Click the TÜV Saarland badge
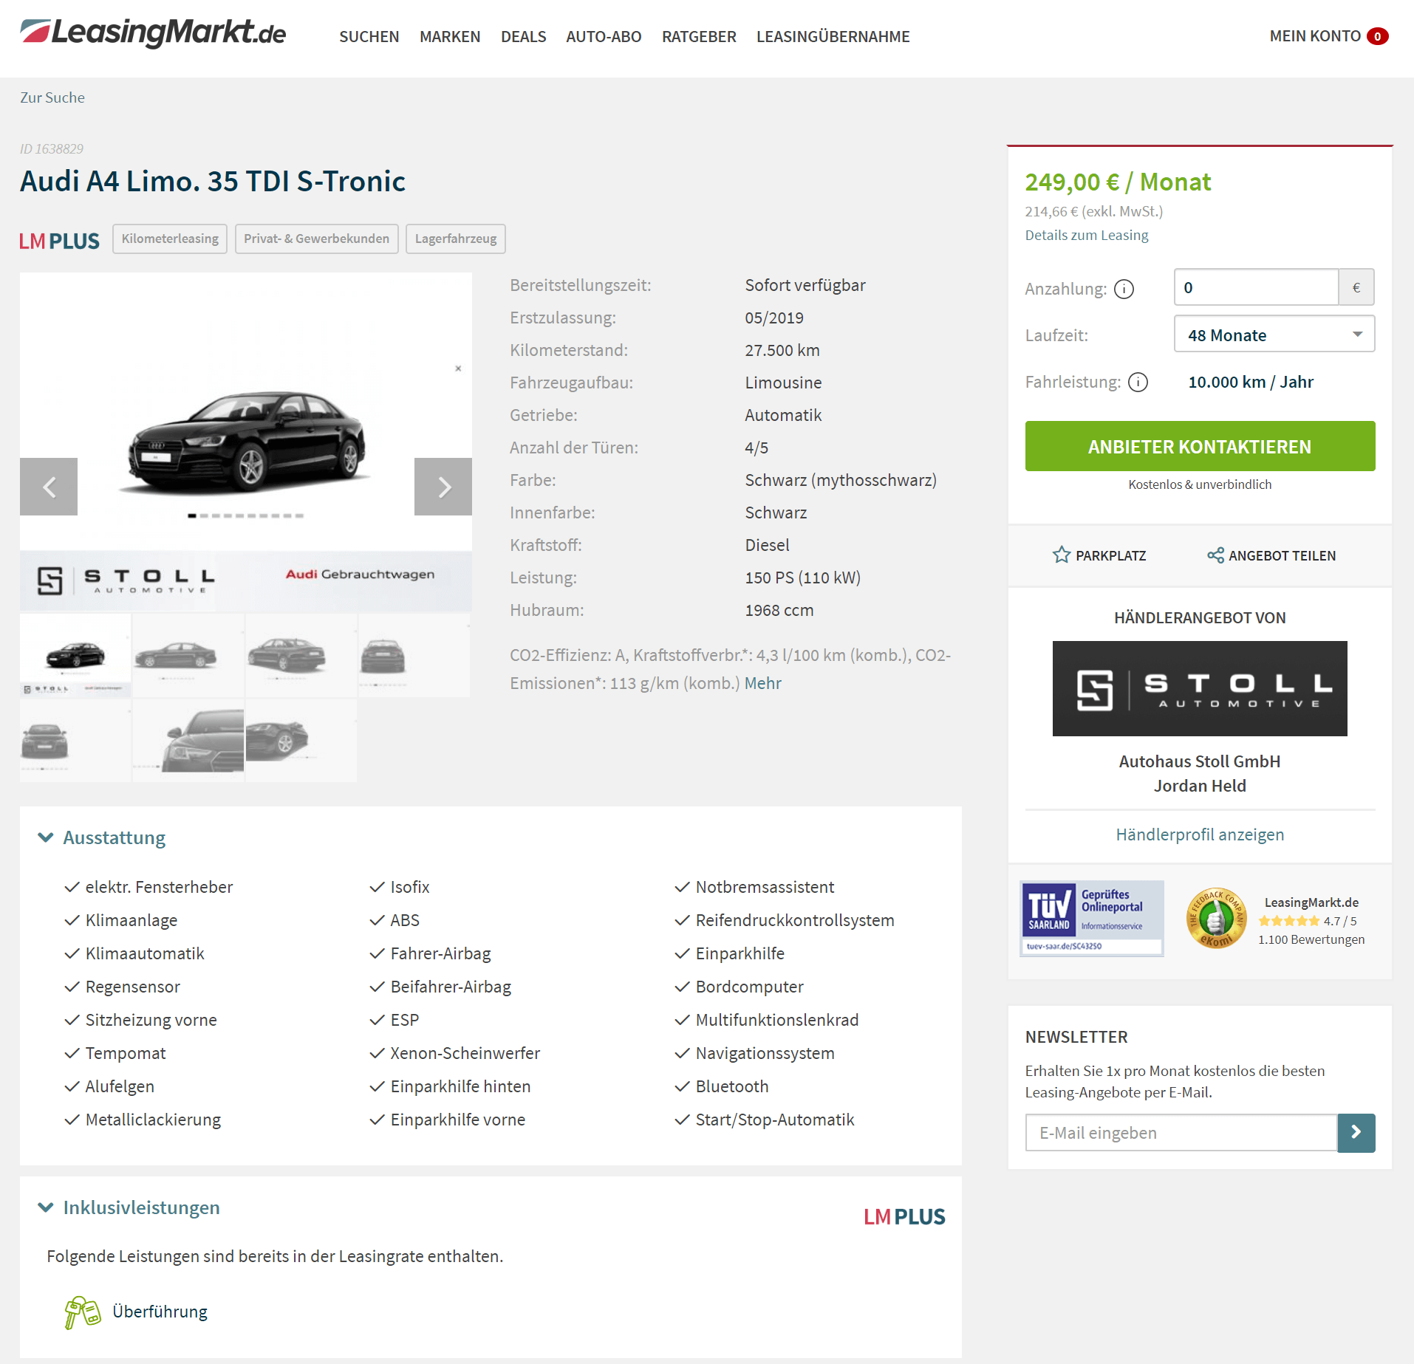 point(1091,918)
